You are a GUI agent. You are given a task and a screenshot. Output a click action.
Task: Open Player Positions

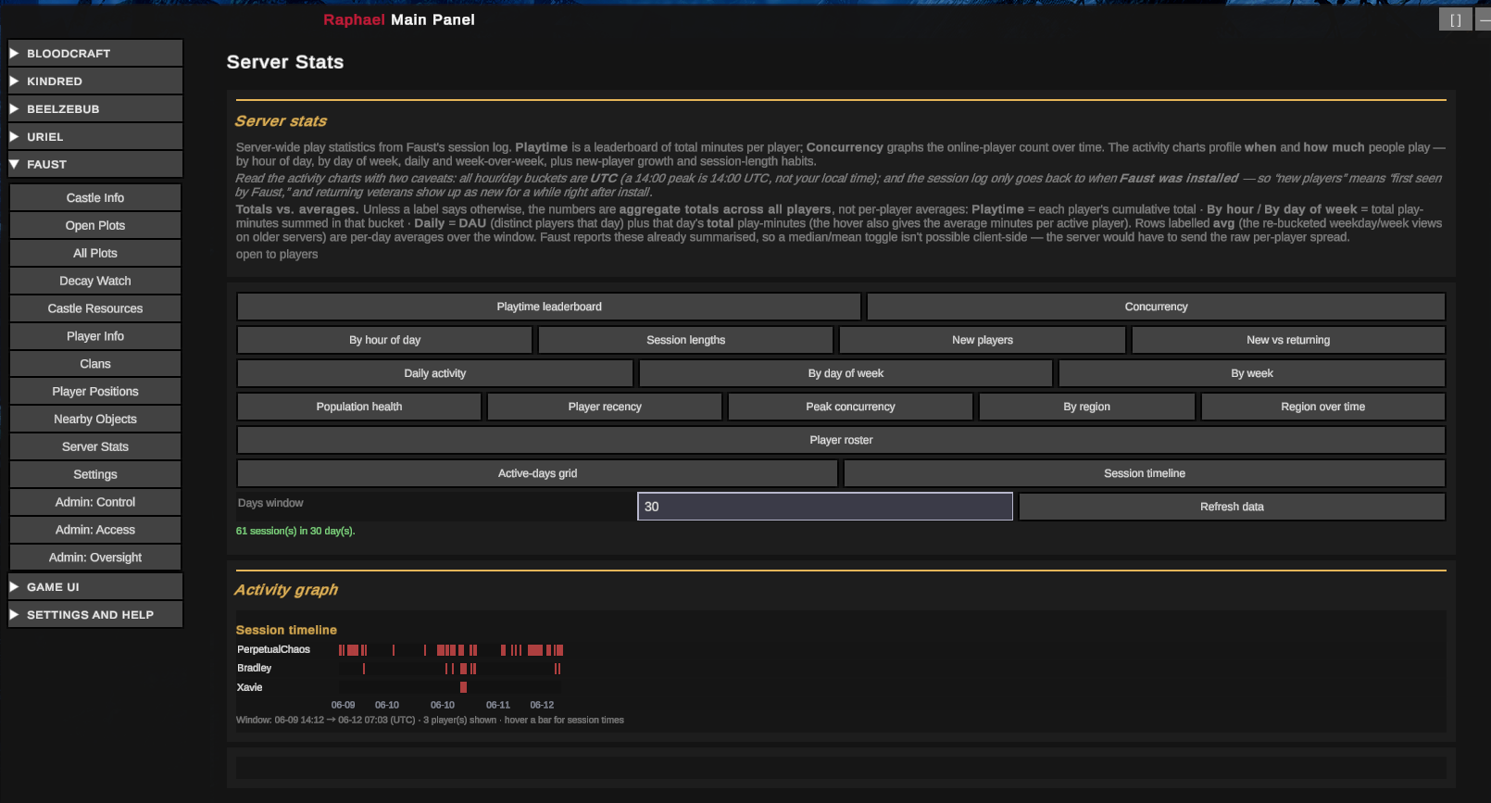(x=95, y=391)
